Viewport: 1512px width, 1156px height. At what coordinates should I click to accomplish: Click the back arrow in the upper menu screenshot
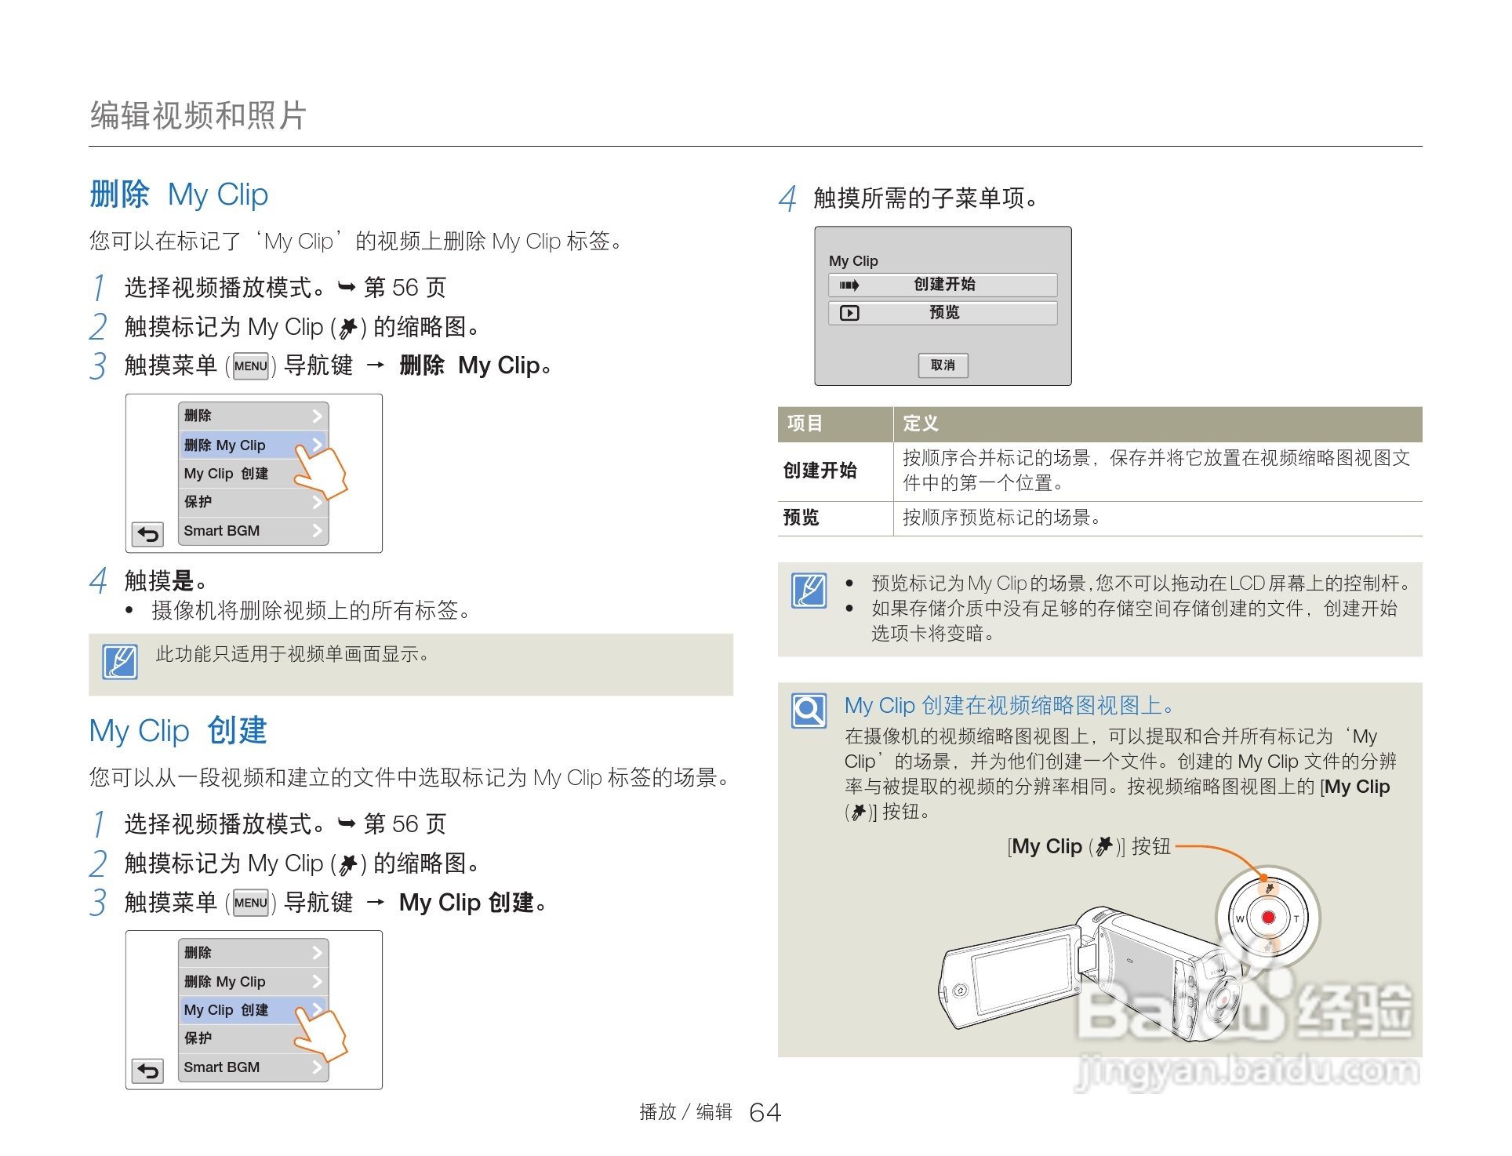coord(147,533)
